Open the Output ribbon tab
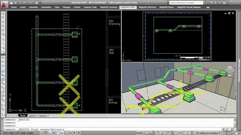The image size is (241, 135). (77, 7)
